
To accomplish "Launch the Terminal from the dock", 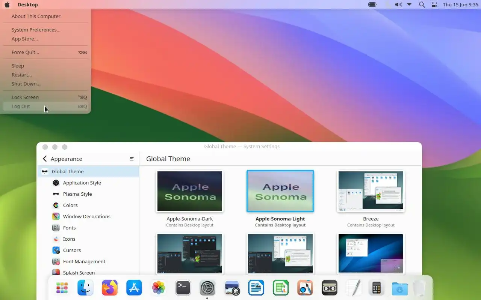I will coord(183,288).
